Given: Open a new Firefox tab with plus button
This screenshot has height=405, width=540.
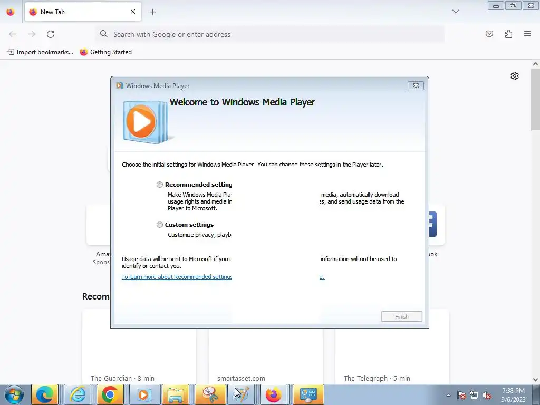Looking at the screenshot, I should pyautogui.click(x=153, y=12).
